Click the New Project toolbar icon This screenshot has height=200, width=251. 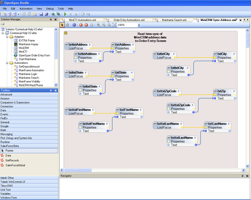4,15
